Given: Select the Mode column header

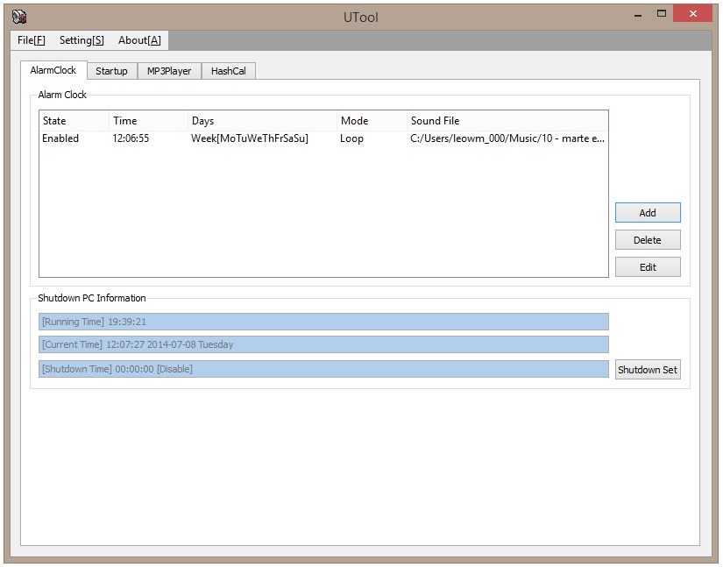Looking at the screenshot, I should (x=372, y=121).
